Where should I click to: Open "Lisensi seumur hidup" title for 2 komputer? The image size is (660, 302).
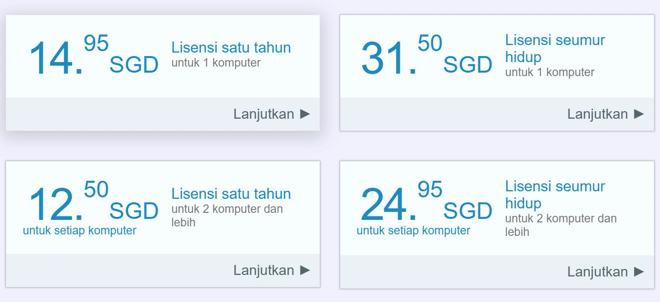tap(555, 194)
